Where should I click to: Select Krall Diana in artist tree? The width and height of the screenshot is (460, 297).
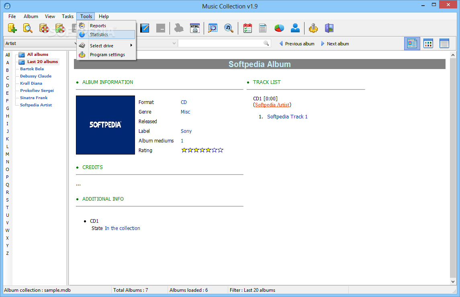click(31, 83)
